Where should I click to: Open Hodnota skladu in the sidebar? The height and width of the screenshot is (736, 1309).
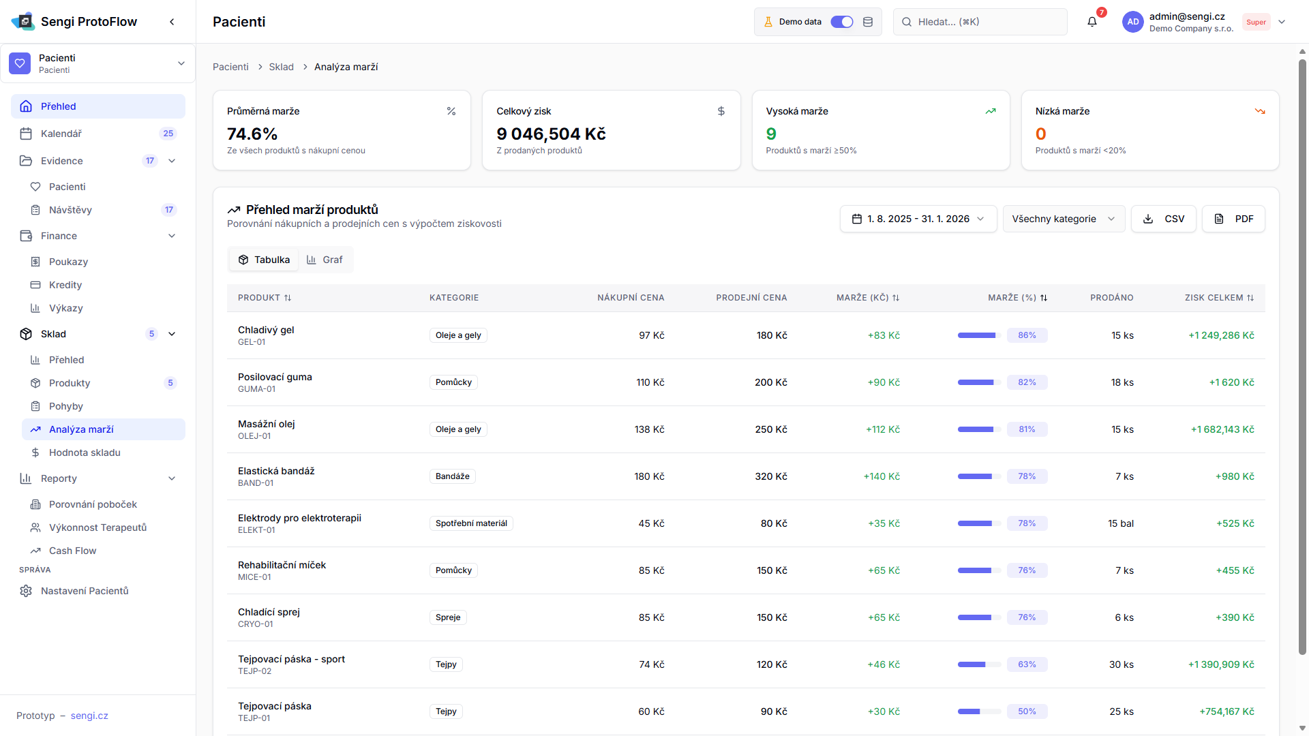pyautogui.click(x=85, y=453)
